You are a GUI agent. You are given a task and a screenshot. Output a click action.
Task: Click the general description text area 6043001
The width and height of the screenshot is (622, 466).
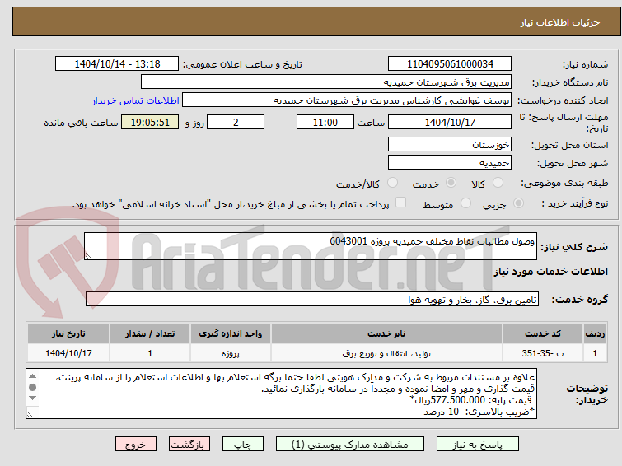pos(311,246)
